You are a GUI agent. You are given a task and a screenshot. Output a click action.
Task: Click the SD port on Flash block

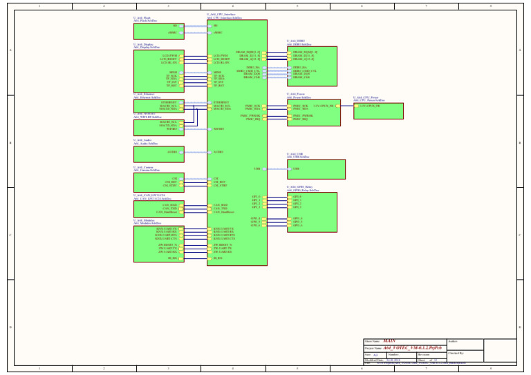click(179, 26)
